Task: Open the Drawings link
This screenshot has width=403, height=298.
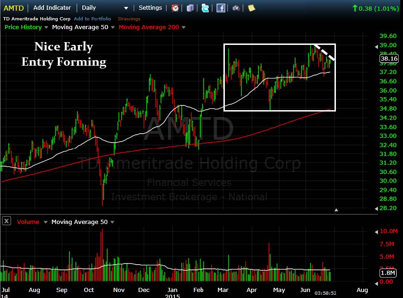Action: point(129,19)
